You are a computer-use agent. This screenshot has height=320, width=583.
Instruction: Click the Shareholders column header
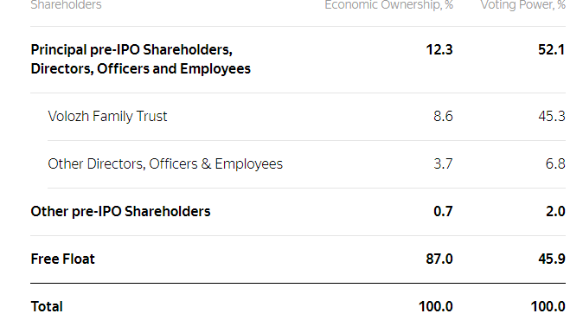(66, 5)
